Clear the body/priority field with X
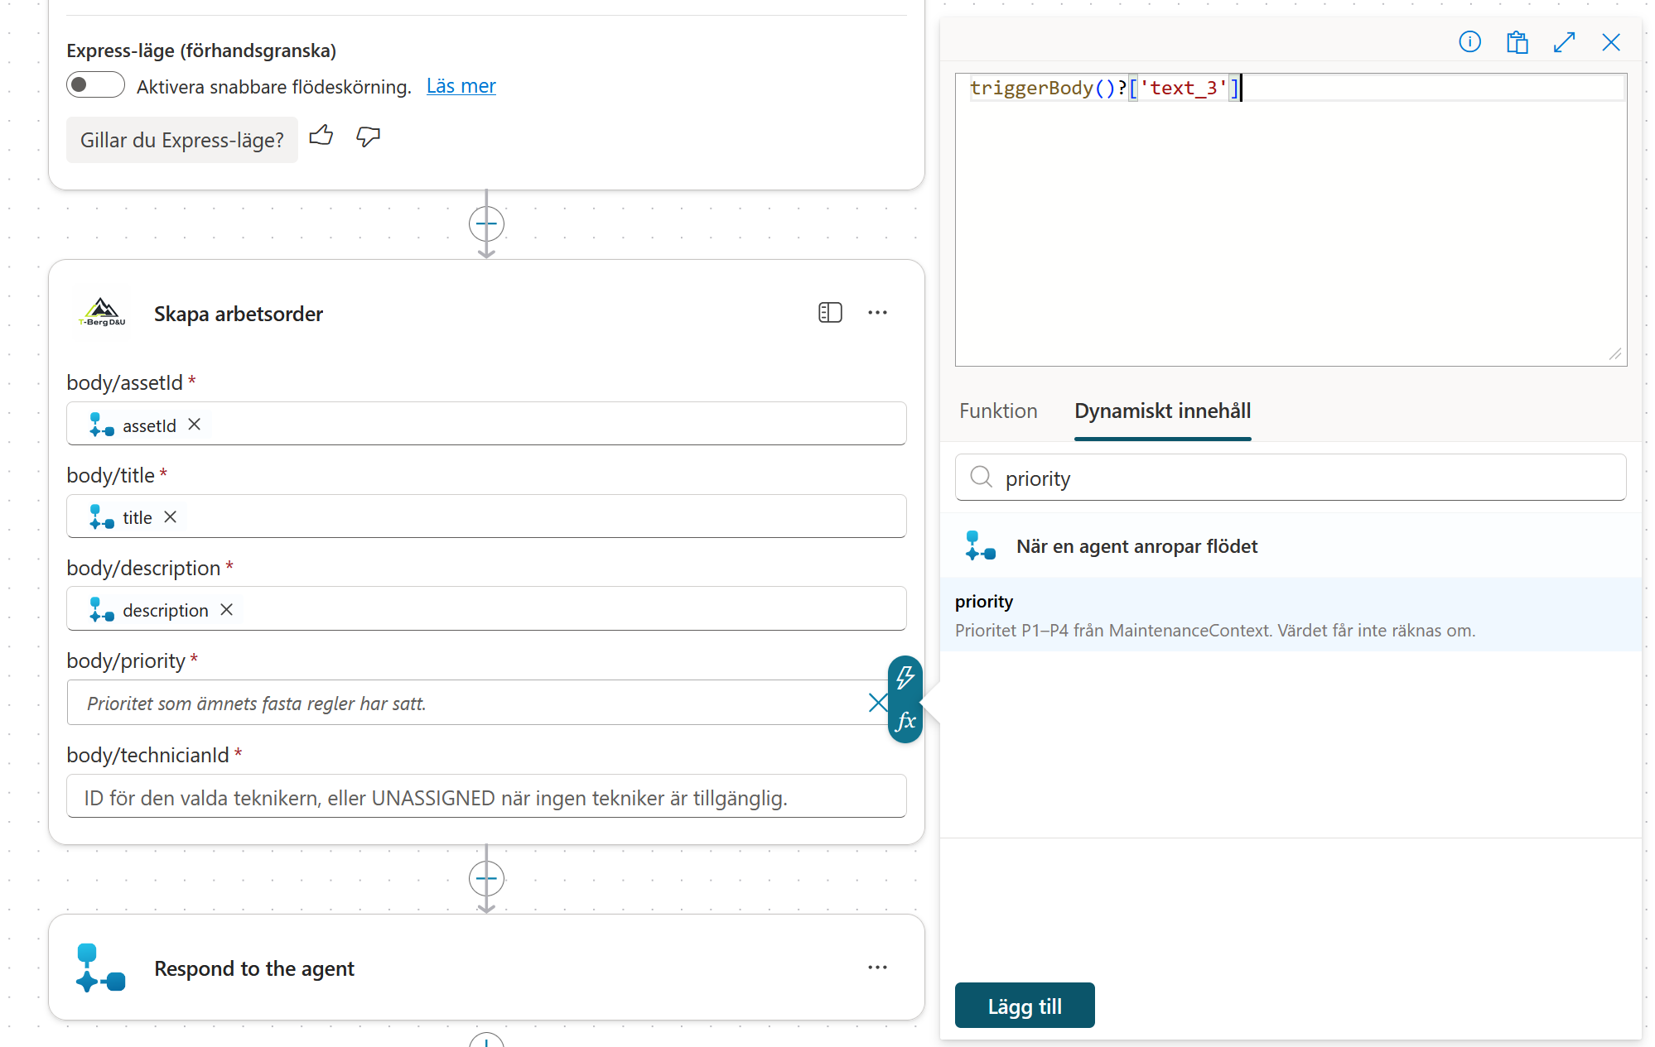1655x1047 pixels. 877,703
